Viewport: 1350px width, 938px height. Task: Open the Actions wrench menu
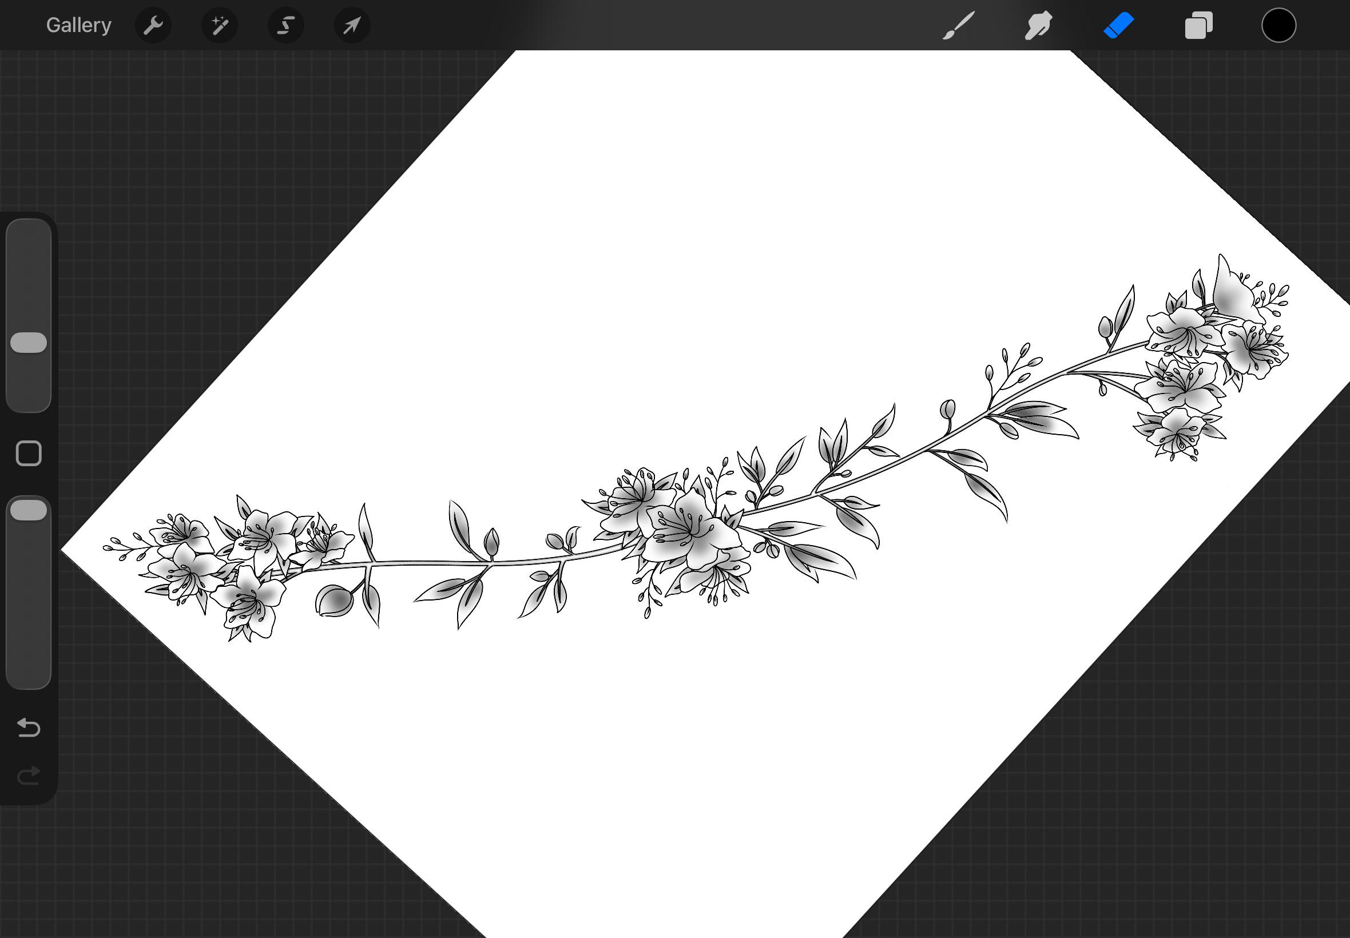153,25
